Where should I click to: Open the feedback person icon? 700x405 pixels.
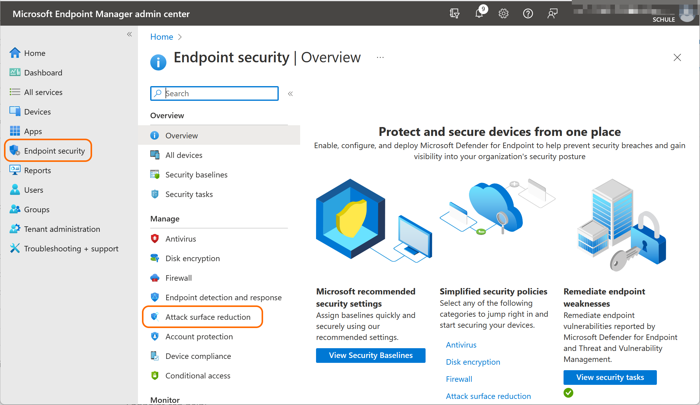point(552,14)
